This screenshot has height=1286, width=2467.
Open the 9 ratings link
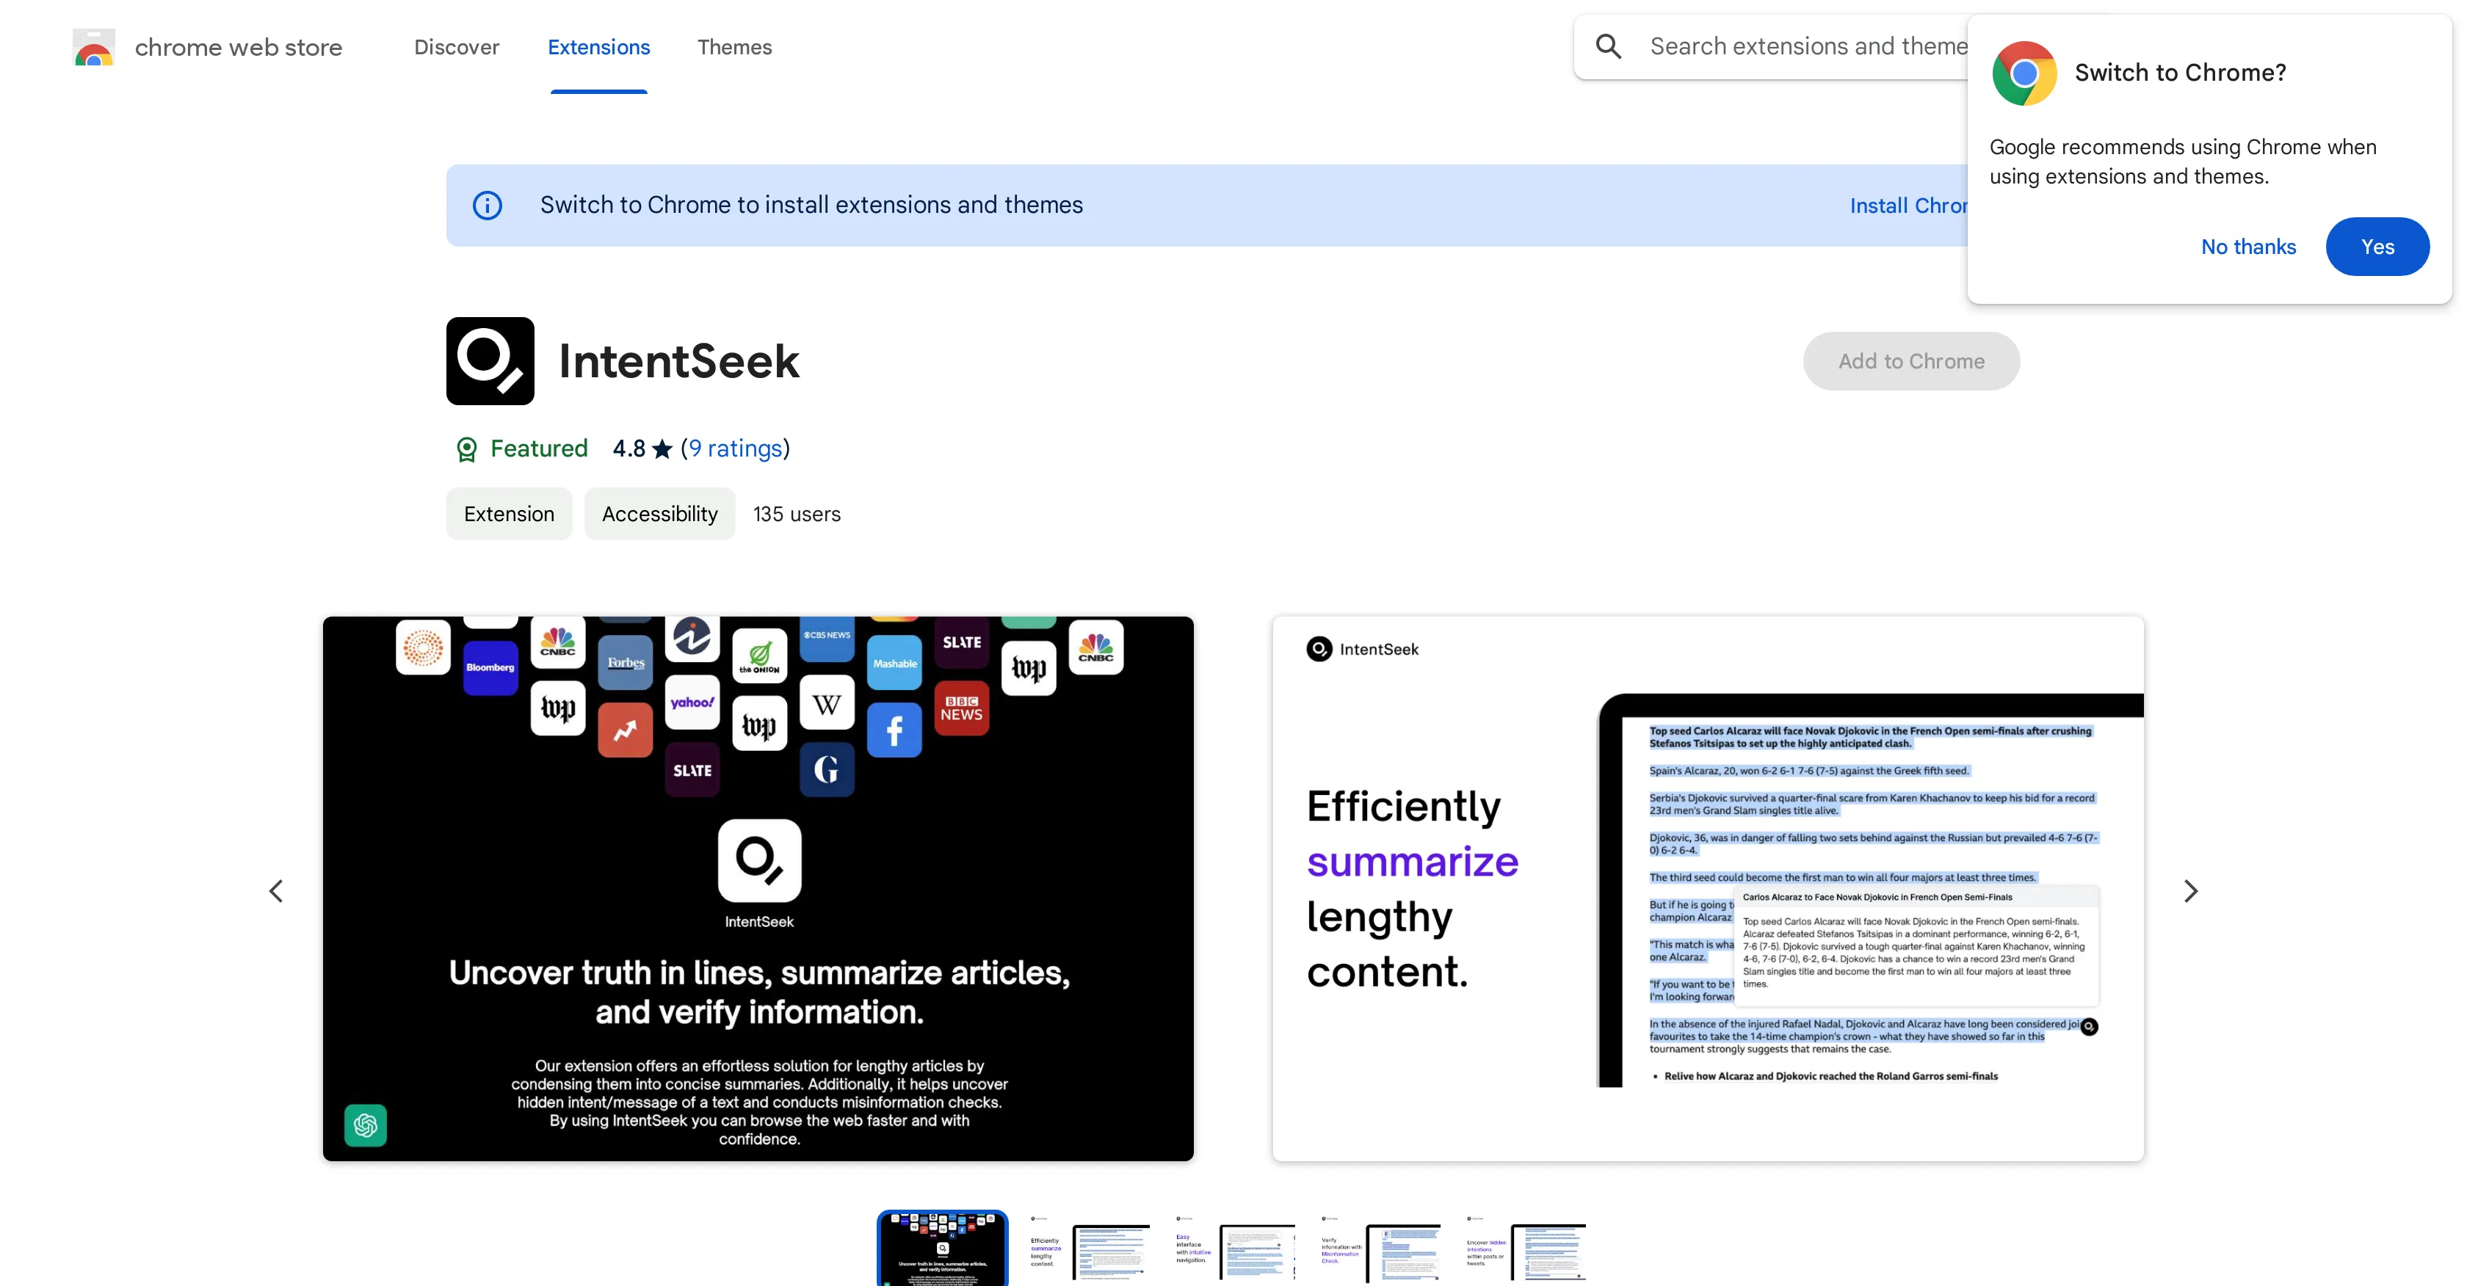pos(734,448)
